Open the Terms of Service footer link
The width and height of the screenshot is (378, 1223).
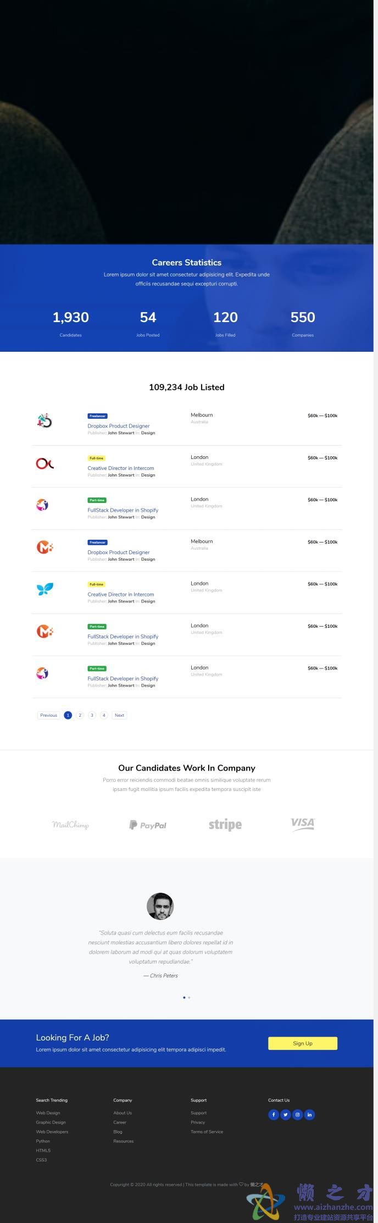pyautogui.click(x=207, y=1132)
